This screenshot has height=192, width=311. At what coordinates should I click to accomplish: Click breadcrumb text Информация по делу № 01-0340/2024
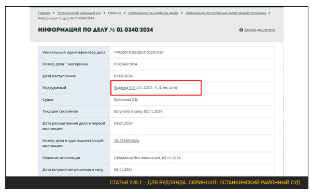(66, 18)
